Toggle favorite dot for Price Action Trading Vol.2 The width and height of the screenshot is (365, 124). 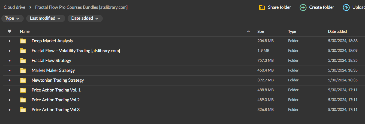(10, 100)
